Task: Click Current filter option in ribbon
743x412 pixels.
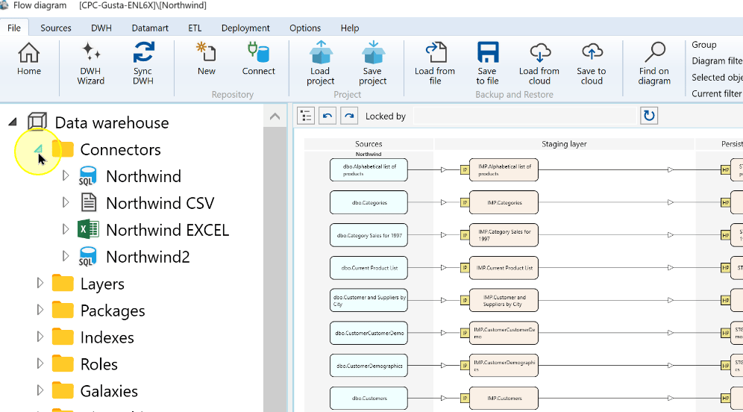Action: (x=716, y=94)
